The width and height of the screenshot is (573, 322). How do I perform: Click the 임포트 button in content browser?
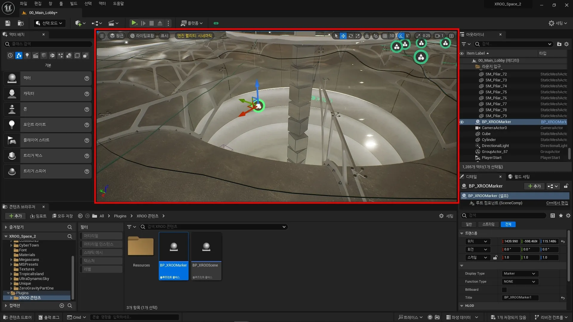pyautogui.click(x=38, y=216)
